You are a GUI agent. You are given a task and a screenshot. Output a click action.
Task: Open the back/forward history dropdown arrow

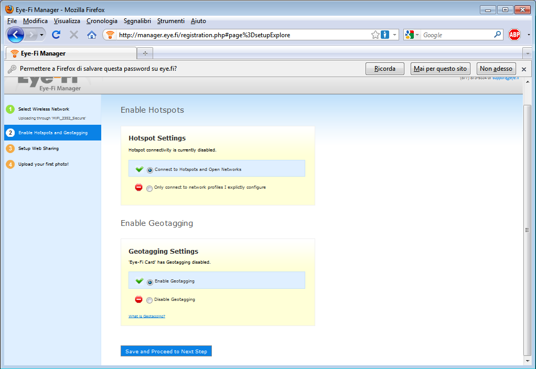[x=42, y=35]
